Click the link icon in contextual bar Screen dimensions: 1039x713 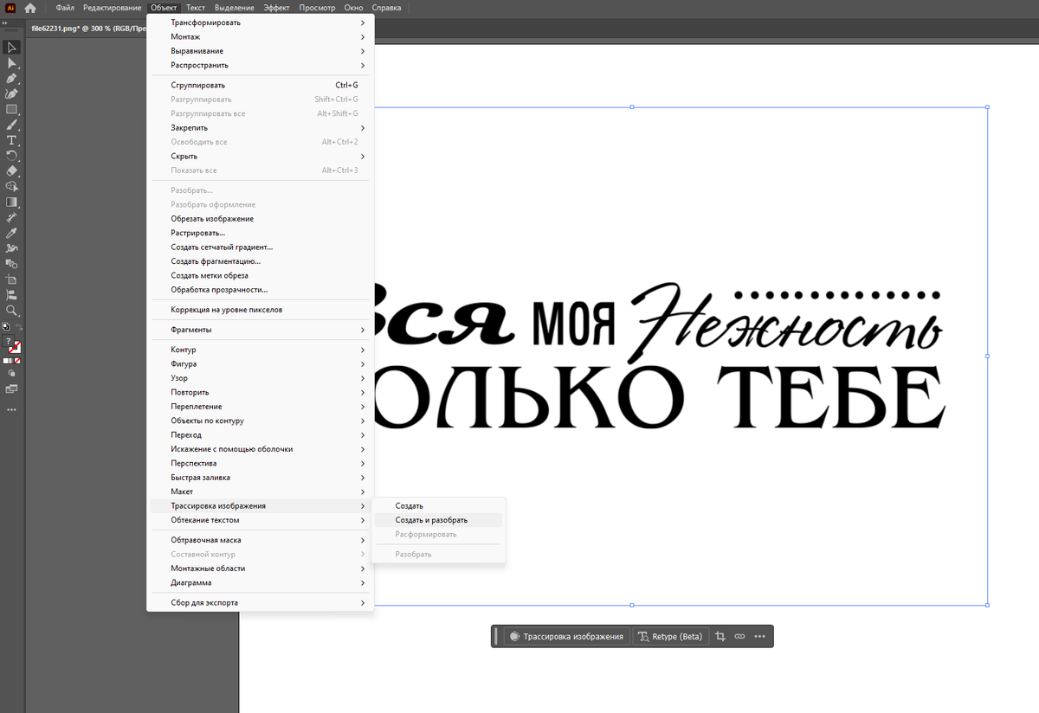[739, 636]
